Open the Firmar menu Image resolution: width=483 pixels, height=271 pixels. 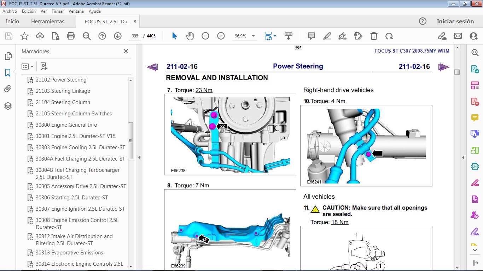click(x=58, y=11)
